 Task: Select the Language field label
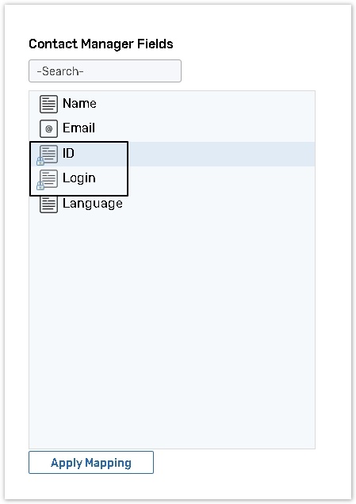tap(93, 204)
